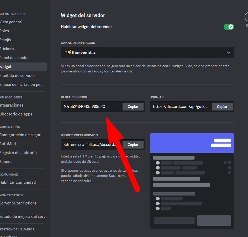Click the ID DEL SERVIDOR label
The width and height of the screenshot is (248, 237).
tap(74, 97)
